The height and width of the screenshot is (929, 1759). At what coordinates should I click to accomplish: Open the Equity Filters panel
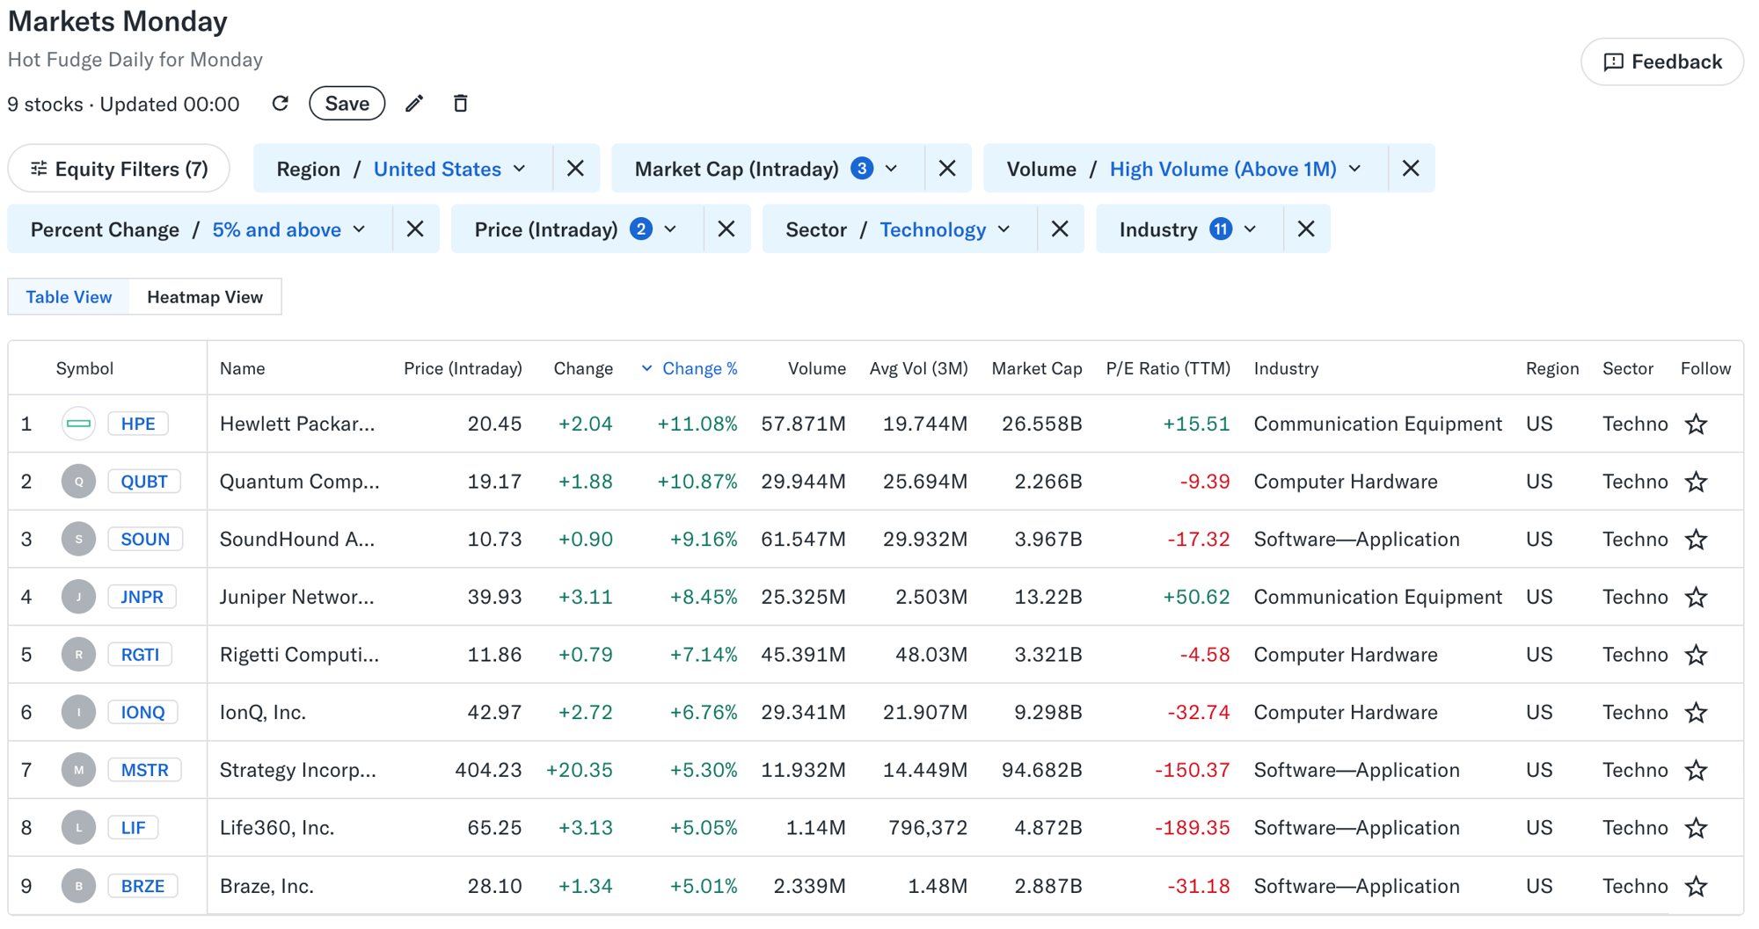coord(118,168)
